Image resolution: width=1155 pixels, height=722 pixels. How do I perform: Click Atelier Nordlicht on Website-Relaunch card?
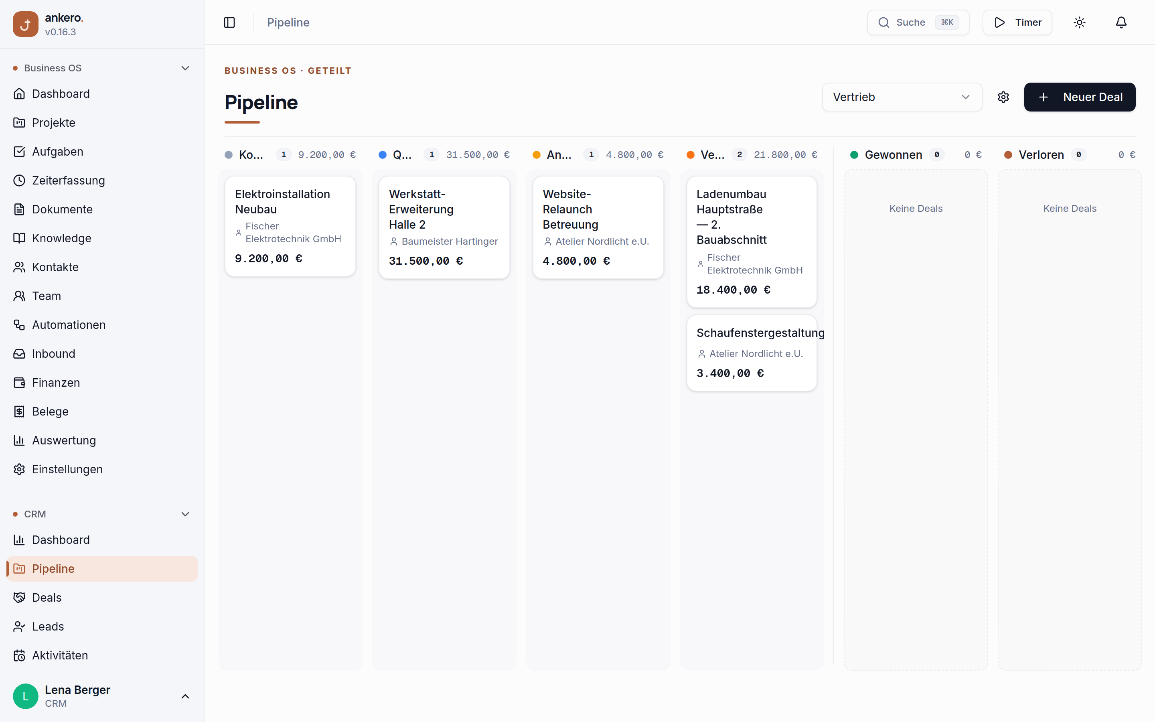602,241
